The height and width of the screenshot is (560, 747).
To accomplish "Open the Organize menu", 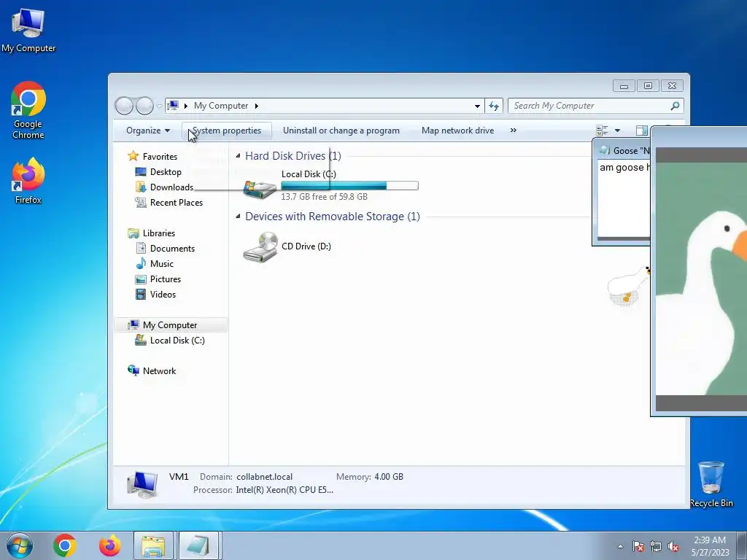I will [147, 131].
